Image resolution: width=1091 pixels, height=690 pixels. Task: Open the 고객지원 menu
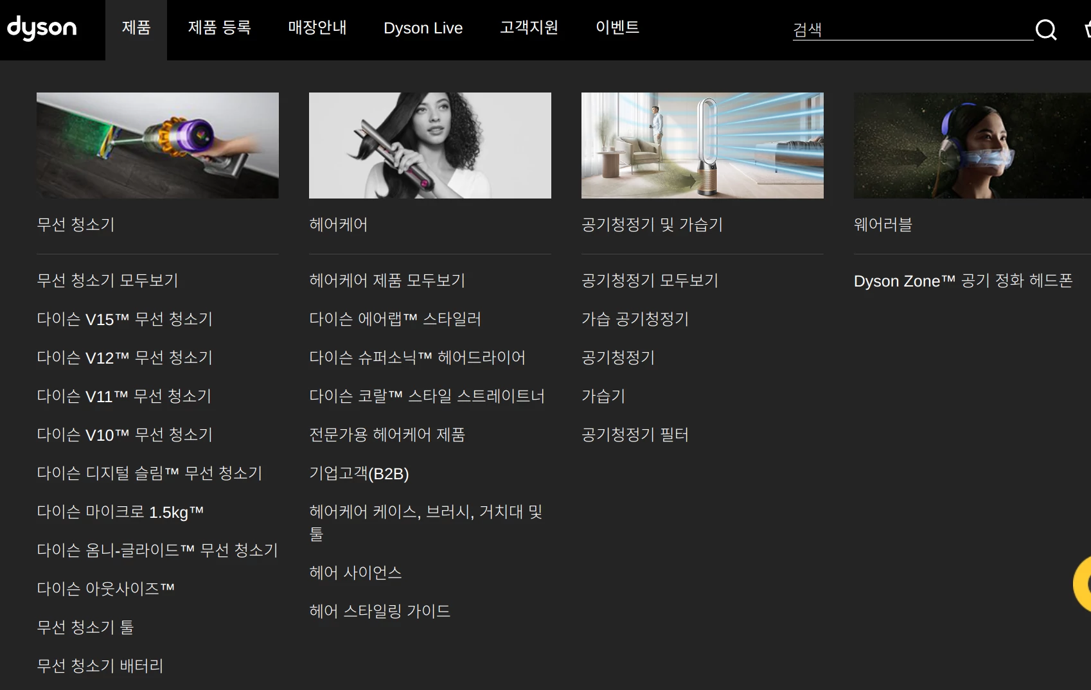pyautogui.click(x=529, y=28)
